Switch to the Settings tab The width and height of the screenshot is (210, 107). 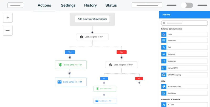(68, 5)
